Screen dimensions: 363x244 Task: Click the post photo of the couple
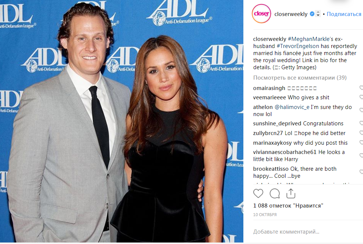click(x=121, y=121)
